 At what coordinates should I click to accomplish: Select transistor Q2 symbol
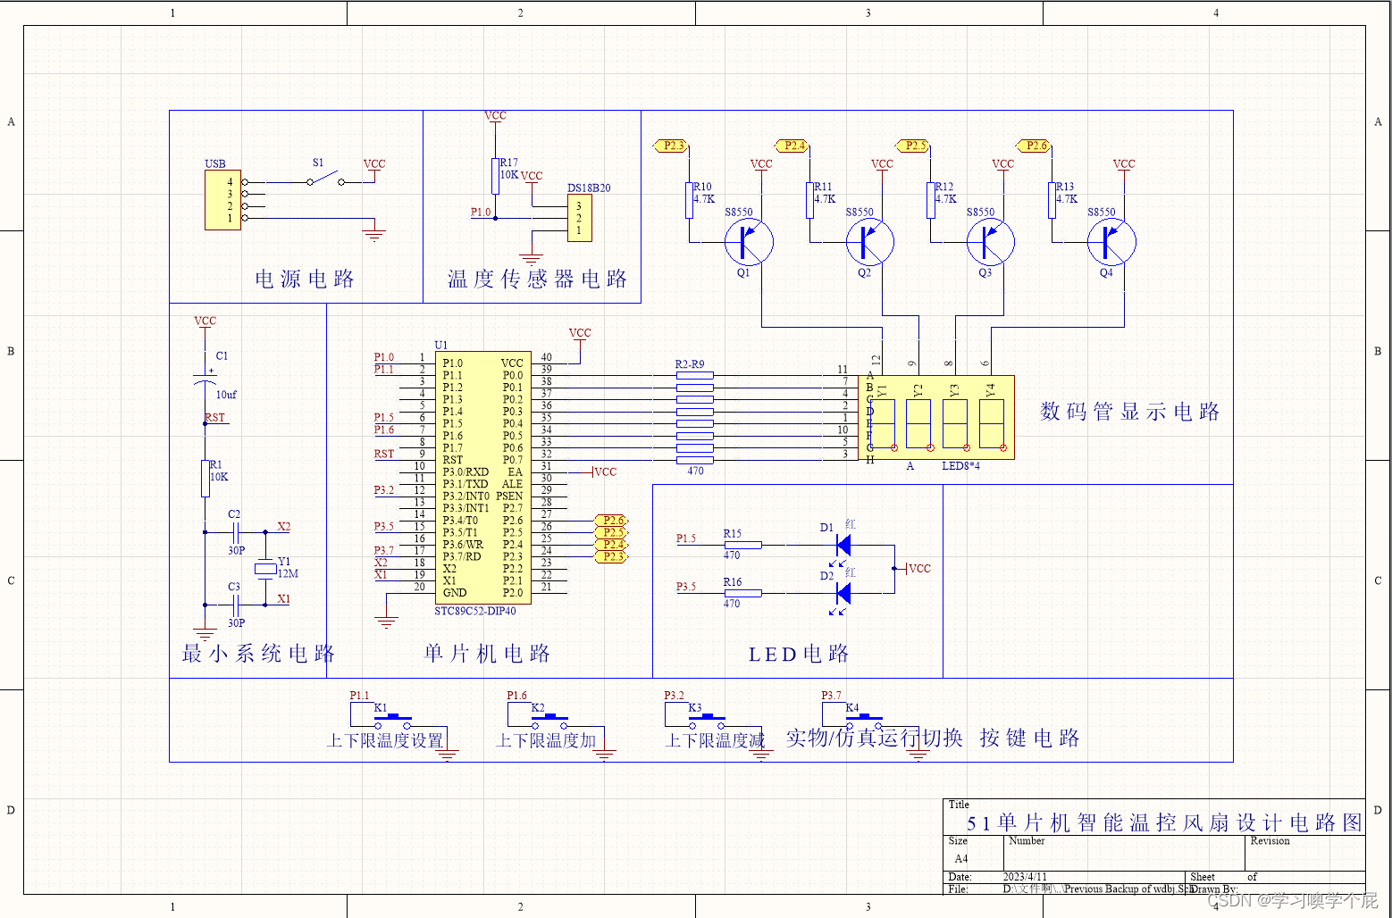point(869,241)
